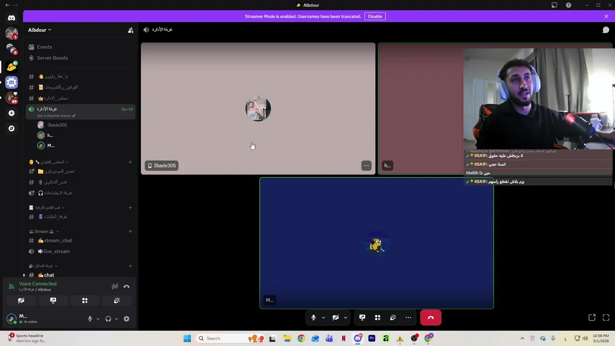Dismiss the Streamer Mode banner
The height and width of the screenshot is (346, 615).
click(x=606, y=16)
